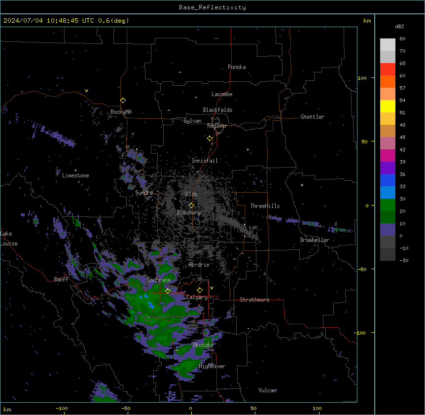Click the yellow station marker near RockyMH
This screenshot has width=425, height=415.
click(x=123, y=101)
